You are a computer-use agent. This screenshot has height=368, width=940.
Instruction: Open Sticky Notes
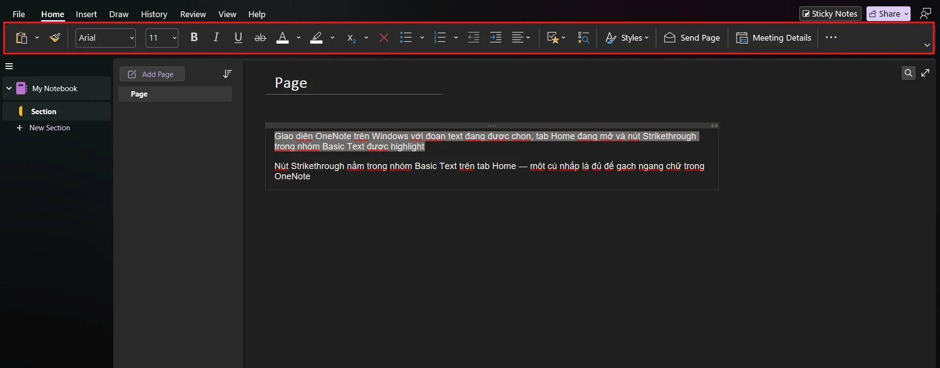coord(830,14)
